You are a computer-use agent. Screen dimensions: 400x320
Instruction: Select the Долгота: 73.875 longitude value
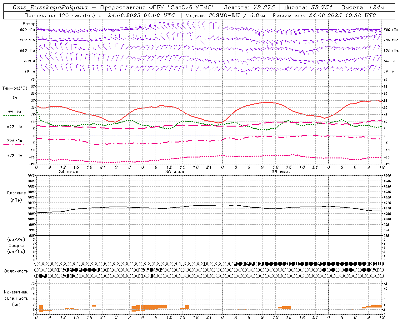pos(249,7)
